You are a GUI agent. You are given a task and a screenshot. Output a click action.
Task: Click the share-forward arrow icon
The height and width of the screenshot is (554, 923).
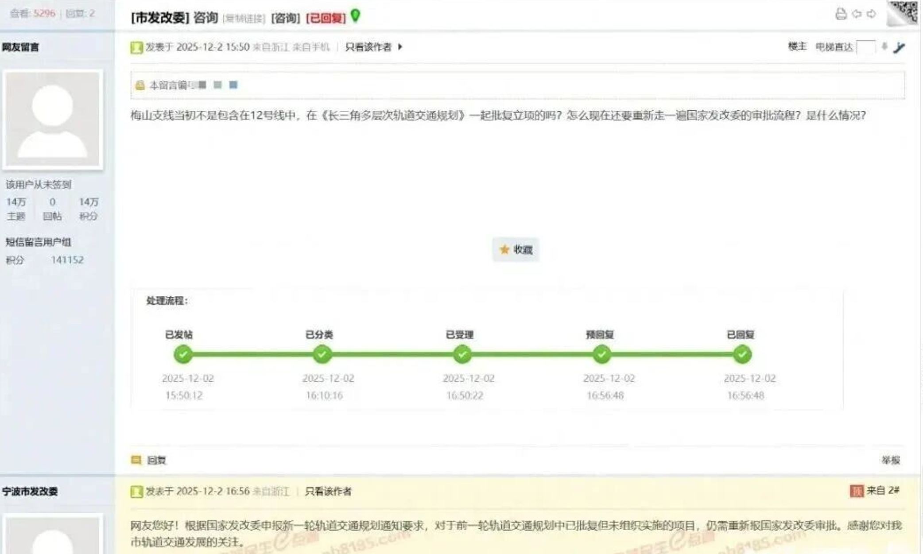click(x=871, y=14)
